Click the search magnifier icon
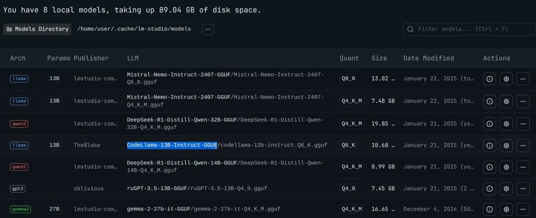The width and height of the screenshot is (536, 218). (x=410, y=29)
